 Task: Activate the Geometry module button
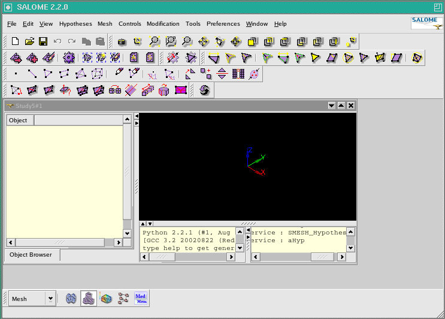pyautogui.click(x=71, y=299)
